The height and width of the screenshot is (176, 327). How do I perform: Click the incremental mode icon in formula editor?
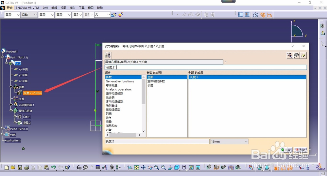click(108, 55)
